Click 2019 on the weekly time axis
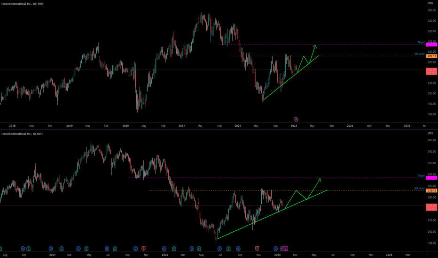This screenshot has width=438, height=258. point(69,126)
